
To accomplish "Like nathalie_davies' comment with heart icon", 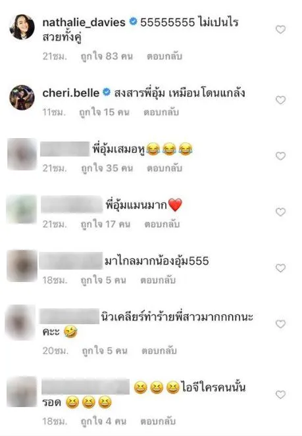I will [x=280, y=29].
